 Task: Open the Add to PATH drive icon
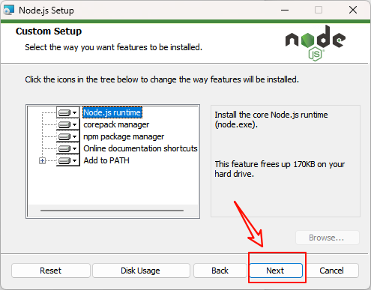(64, 160)
